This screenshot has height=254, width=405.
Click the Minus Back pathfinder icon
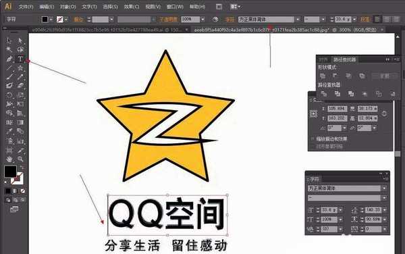point(393,94)
